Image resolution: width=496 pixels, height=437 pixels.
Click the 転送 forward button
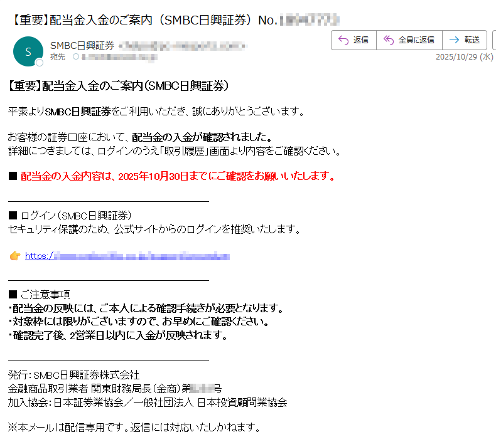point(465,40)
